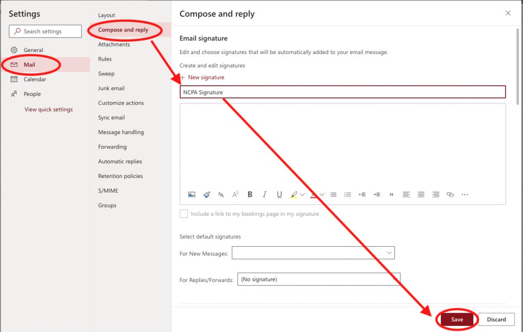
Task: Expand the highlight color options arrow
Action: click(x=302, y=194)
